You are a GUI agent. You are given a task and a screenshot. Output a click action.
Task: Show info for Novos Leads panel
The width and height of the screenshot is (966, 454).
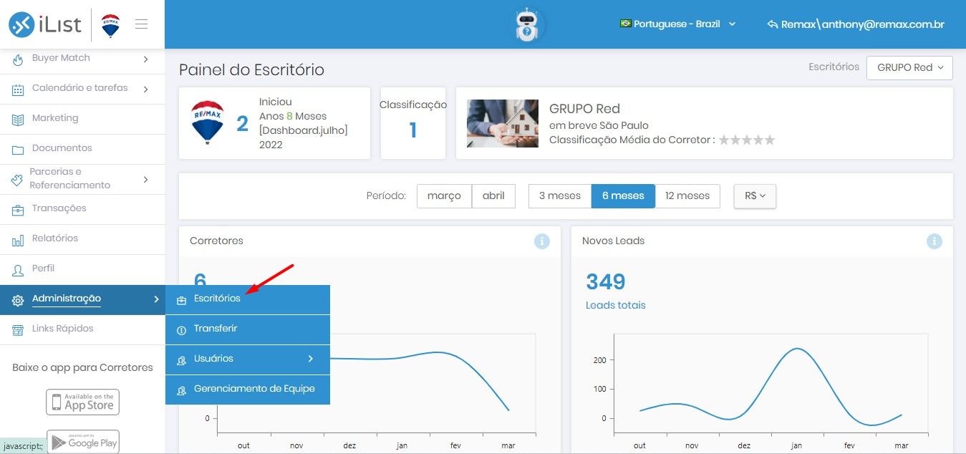click(x=934, y=241)
